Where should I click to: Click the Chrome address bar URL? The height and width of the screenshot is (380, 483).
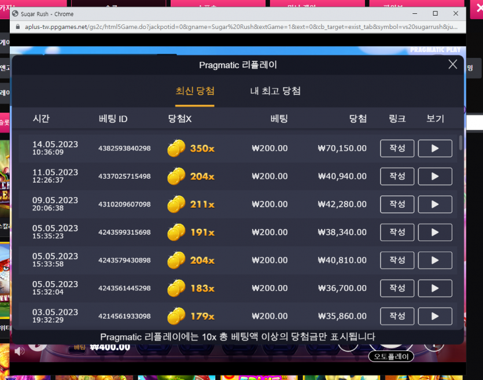click(x=241, y=27)
